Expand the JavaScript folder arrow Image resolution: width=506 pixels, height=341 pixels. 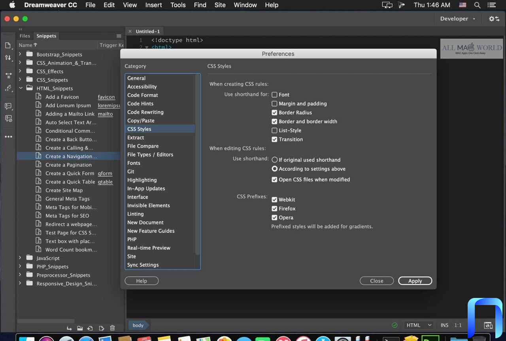click(x=20, y=258)
